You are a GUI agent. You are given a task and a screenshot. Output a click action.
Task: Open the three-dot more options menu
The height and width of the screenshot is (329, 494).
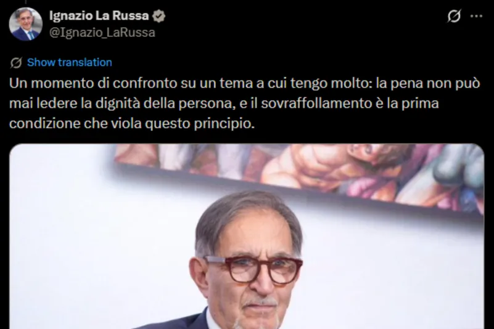click(476, 16)
